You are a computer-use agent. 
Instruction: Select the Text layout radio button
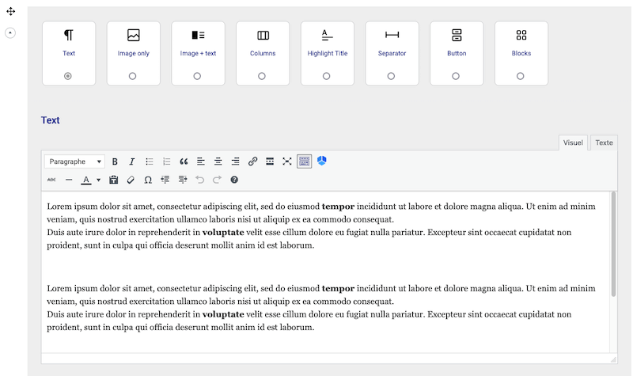(x=68, y=76)
